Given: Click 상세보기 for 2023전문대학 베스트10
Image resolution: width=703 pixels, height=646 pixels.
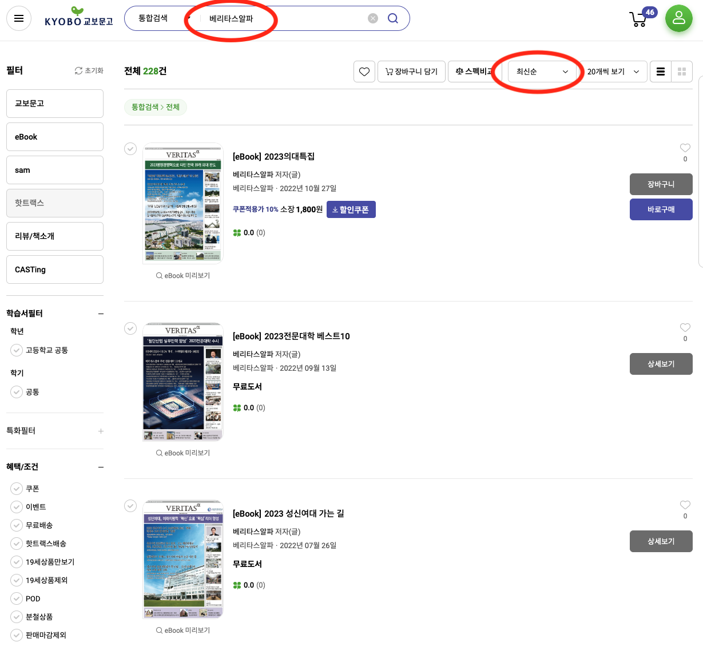Looking at the screenshot, I should click(x=661, y=364).
